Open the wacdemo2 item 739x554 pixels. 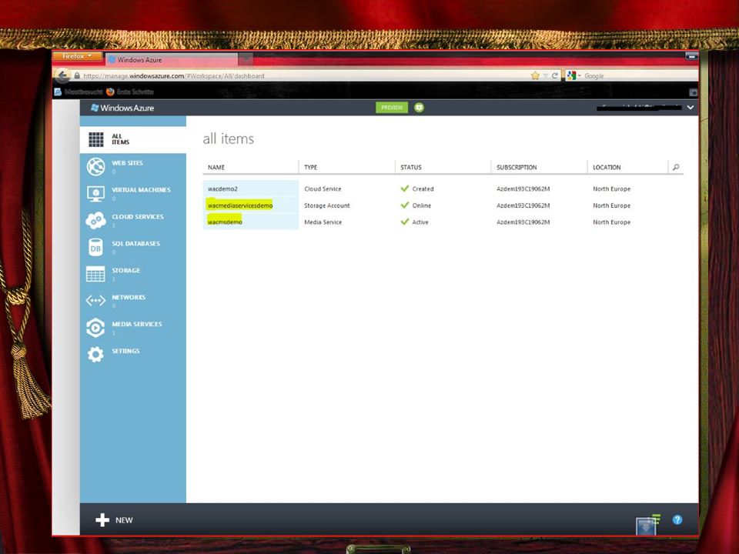pyautogui.click(x=222, y=189)
